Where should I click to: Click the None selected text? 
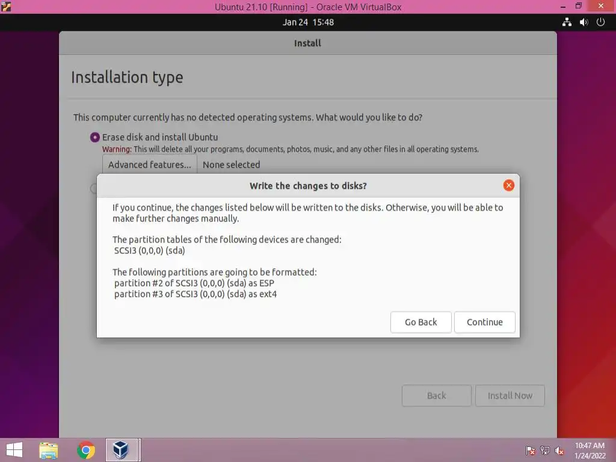[232, 165]
